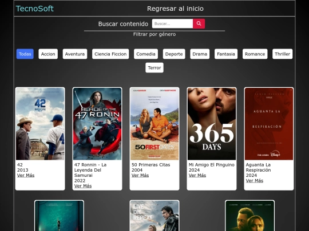Click the red search magnifier button
309x231 pixels.
pos(199,23)
